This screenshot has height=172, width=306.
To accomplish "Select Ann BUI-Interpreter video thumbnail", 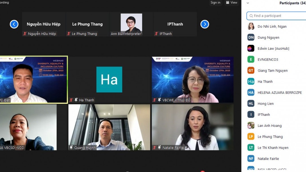I will (x=131, y=24).
